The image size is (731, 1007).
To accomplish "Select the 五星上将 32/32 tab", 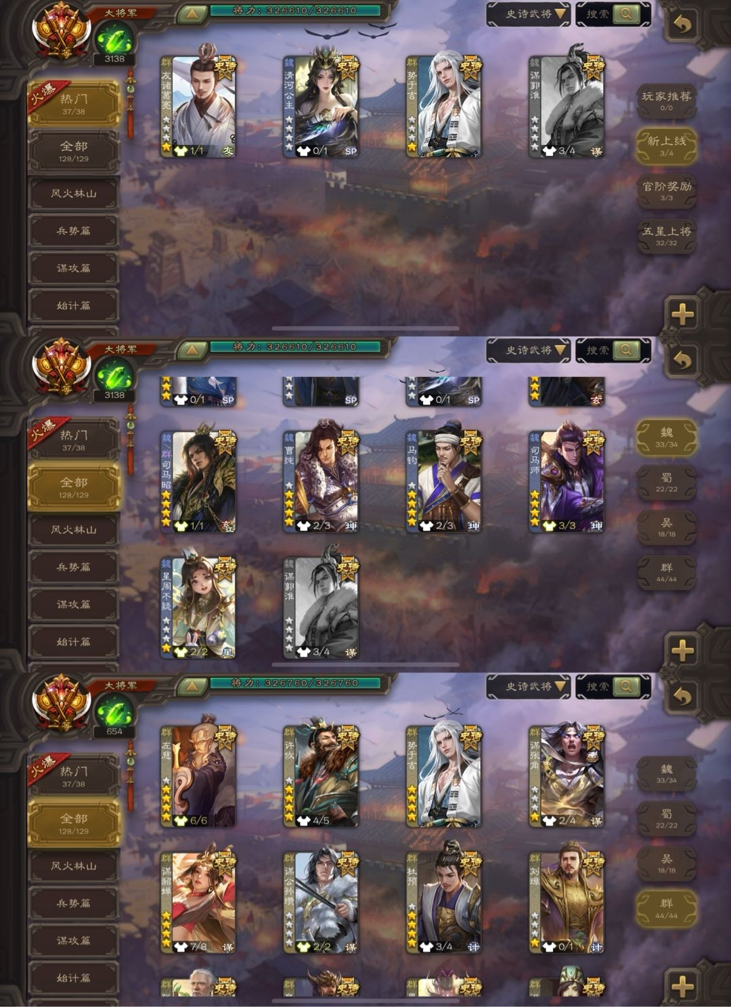I will [667, 236].
